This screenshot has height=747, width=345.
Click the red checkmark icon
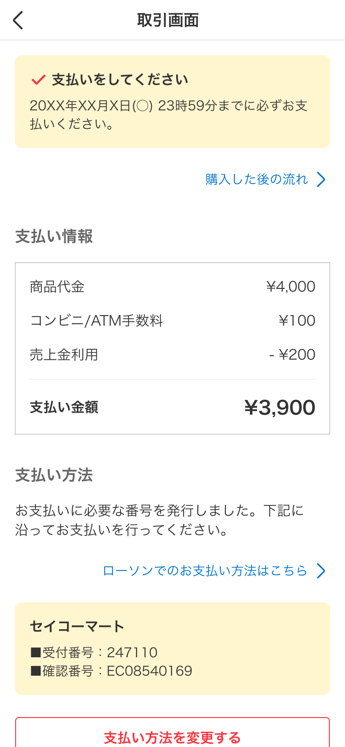pyautogui.click(x=38, y=79)
